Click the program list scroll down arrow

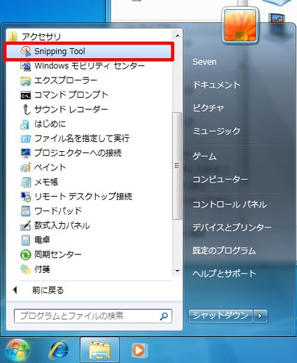click(178, 271)
